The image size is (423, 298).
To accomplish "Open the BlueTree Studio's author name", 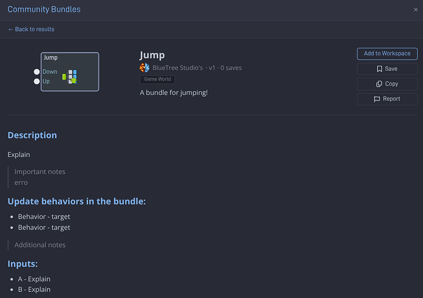I will tap(178, 68).
